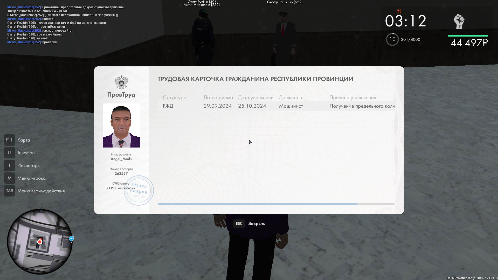498x280 pixels.
Task: Click the ESC key hint button
Action: 239,223
